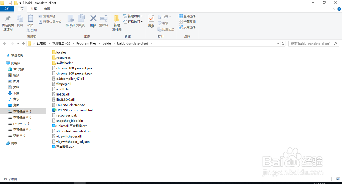Open Music (音乐) in the sidebar
The width and height of the screenshot is (342, 184).
tap(14, 99)
